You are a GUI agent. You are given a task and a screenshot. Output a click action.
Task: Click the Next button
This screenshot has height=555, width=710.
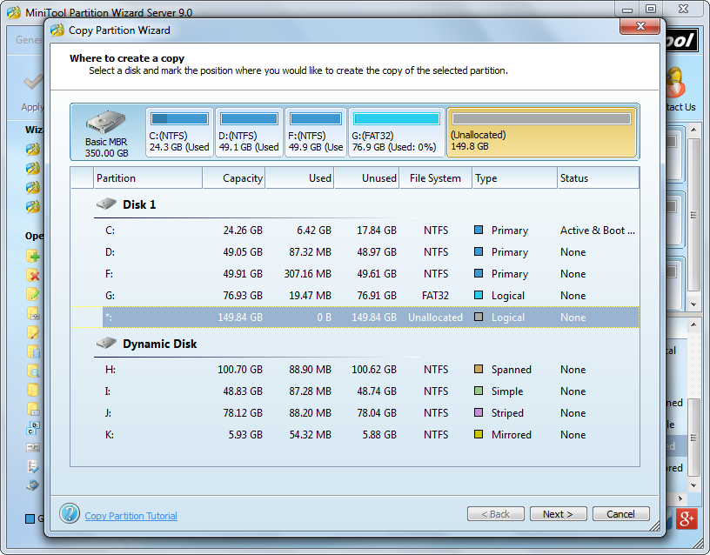(559, 514)
